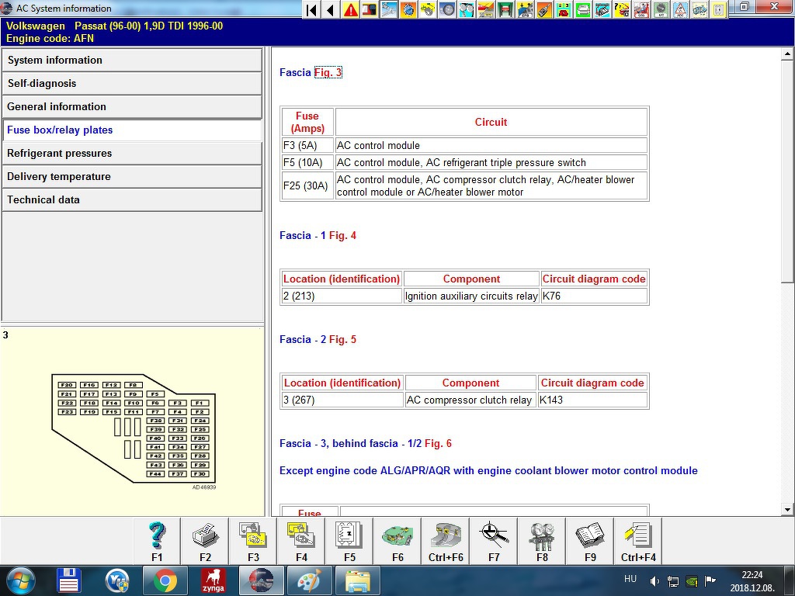
Task: Open Delivery temperature section
Action: click(132, 176)
